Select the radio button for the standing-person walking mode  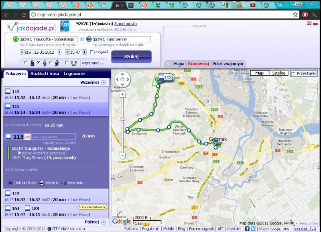pyautogui.click(x=38, y=63)
